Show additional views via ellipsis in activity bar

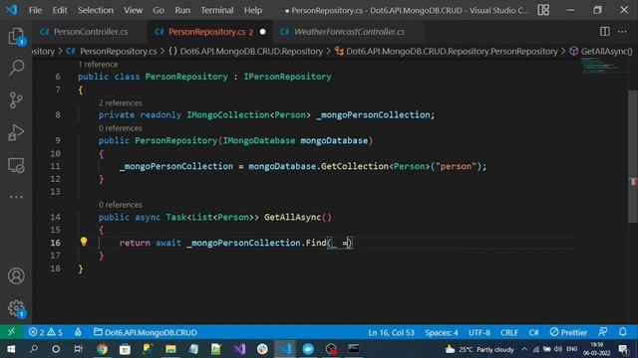(16, 197)
